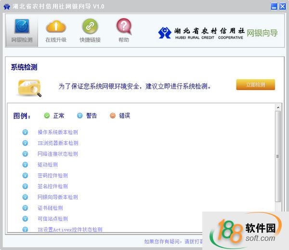Open the 快捷链接 green link icon
The image size is (289, 250).
coord(90,26)
